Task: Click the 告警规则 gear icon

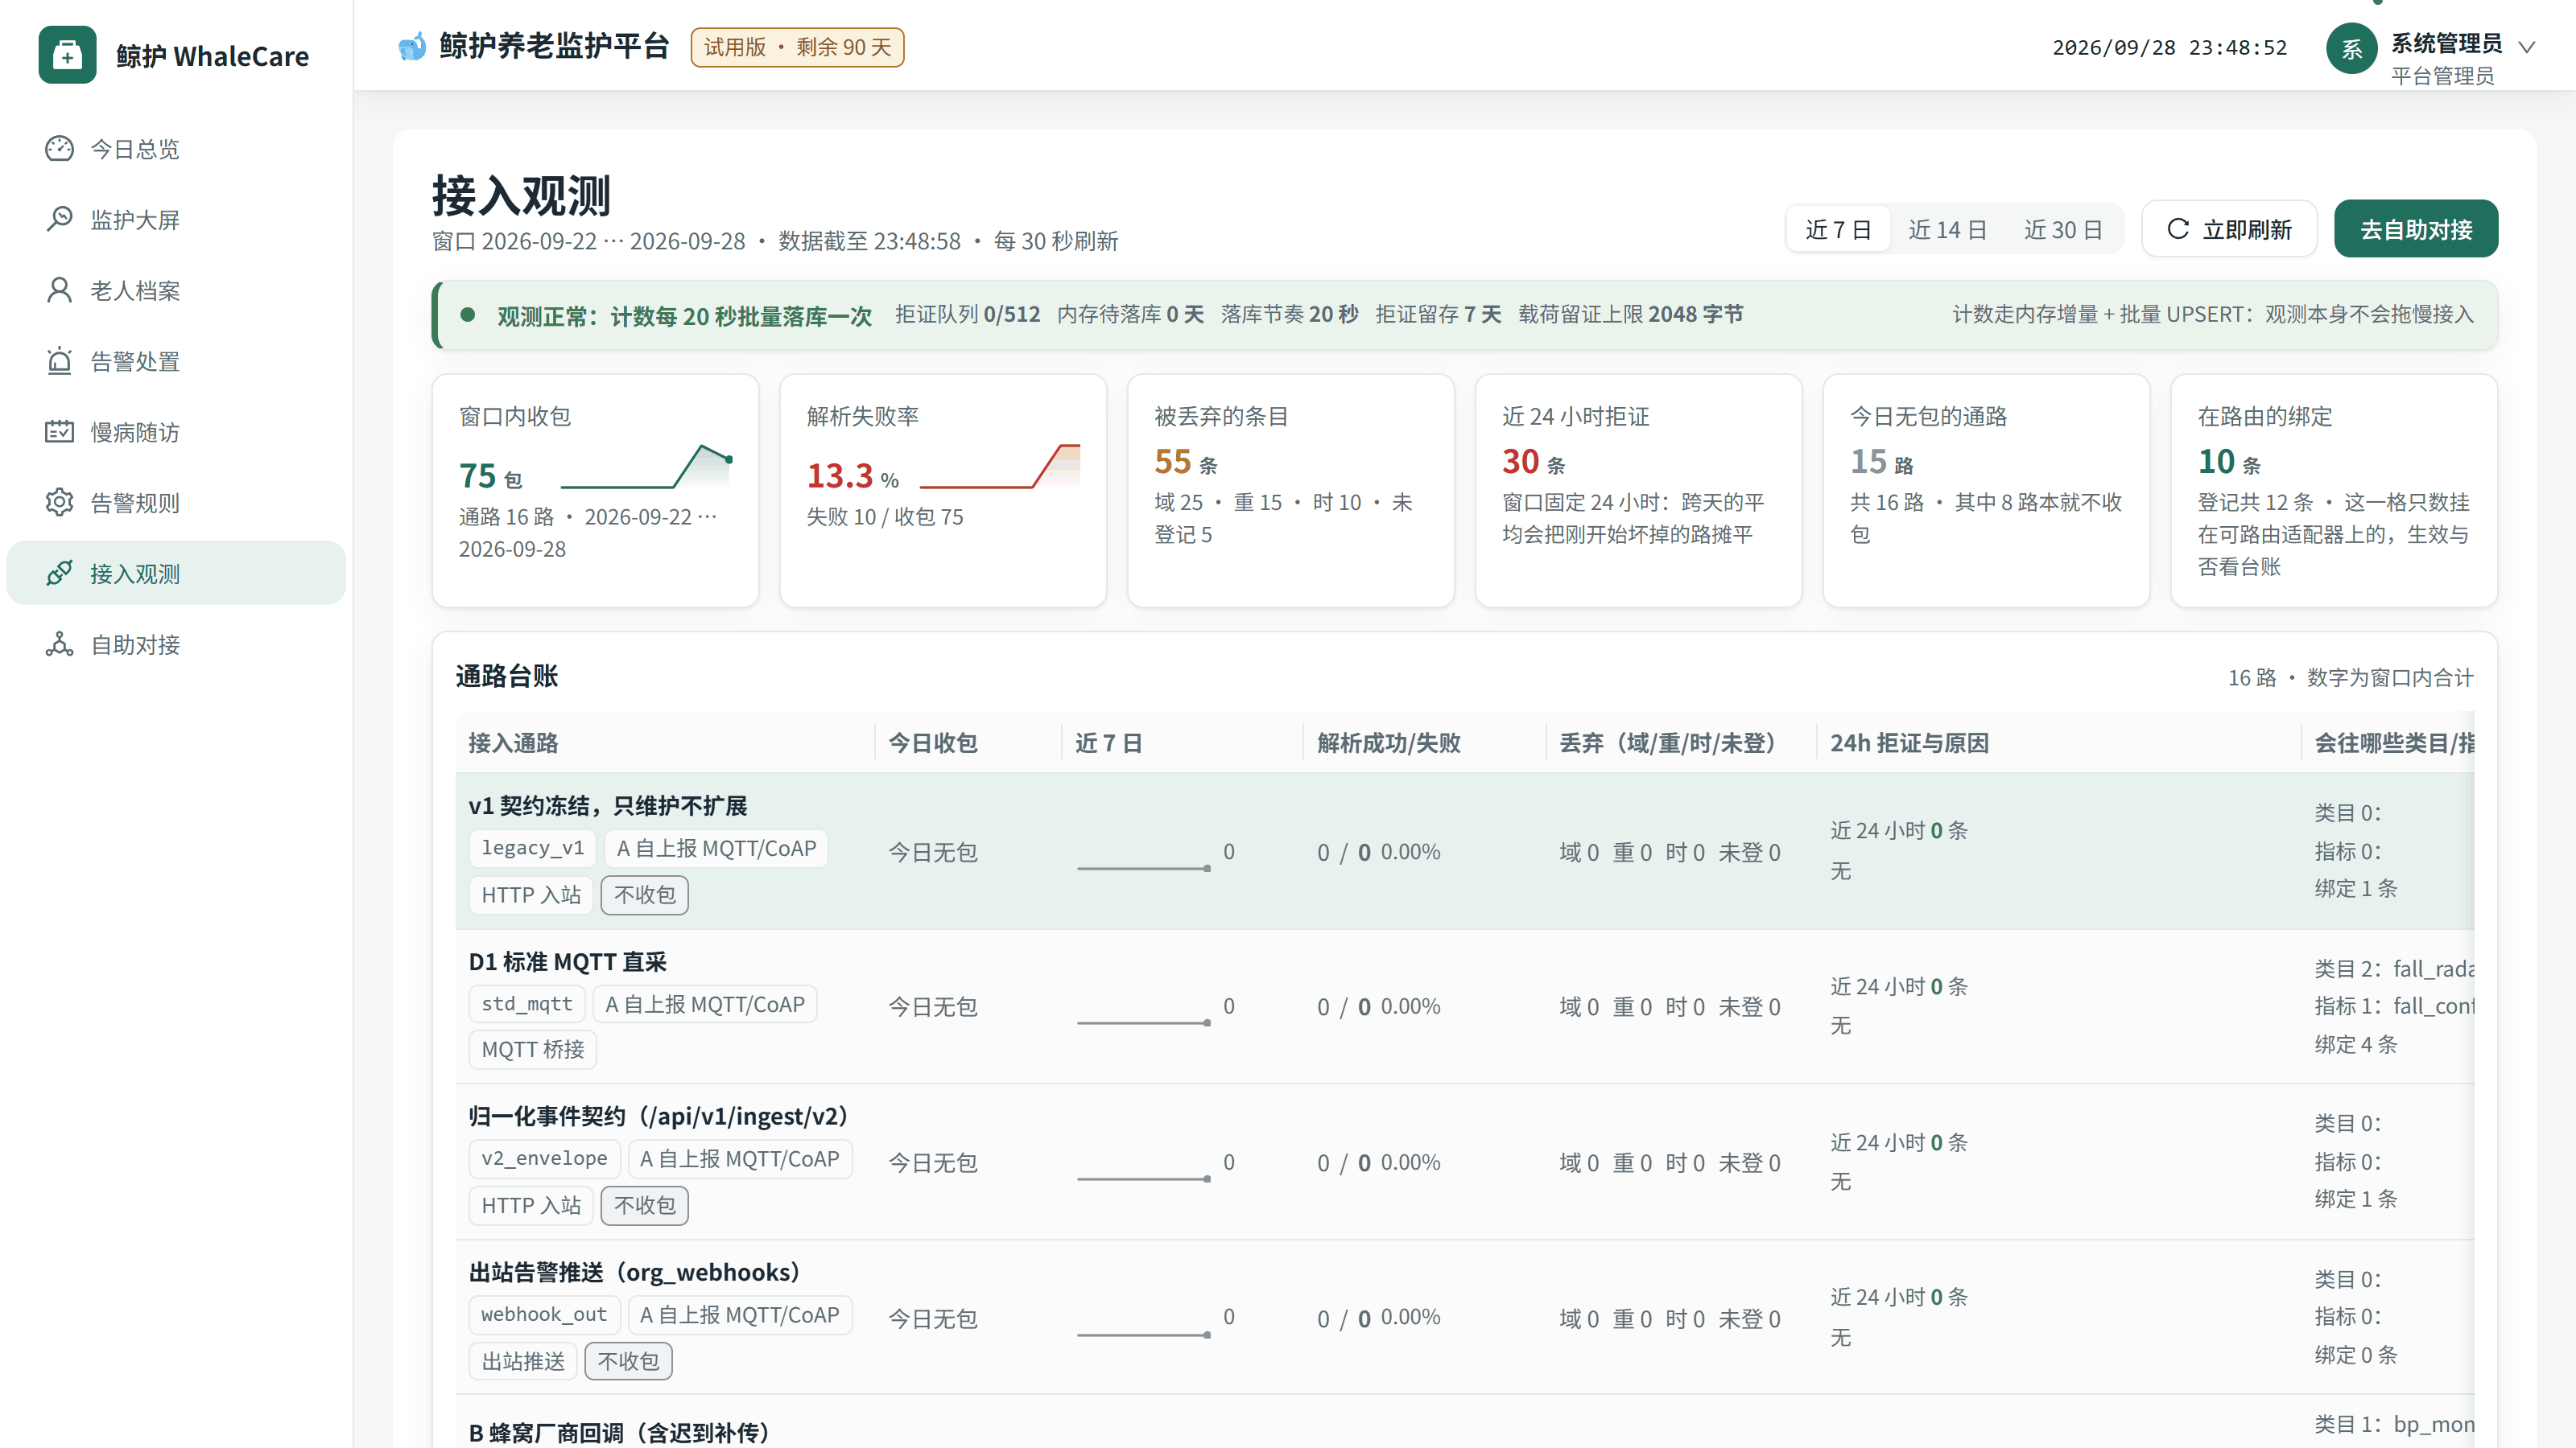Action: pos(59,502)
